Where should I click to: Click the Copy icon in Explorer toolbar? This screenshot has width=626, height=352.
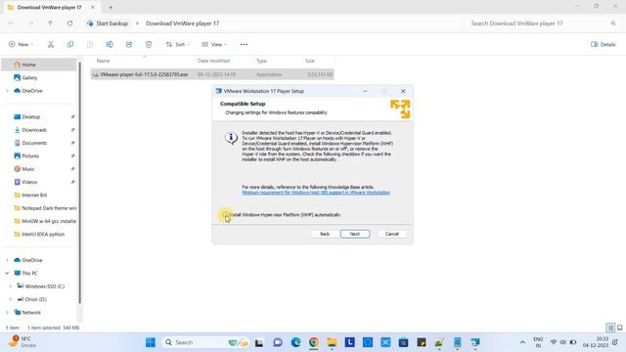[x=70, y=44]
